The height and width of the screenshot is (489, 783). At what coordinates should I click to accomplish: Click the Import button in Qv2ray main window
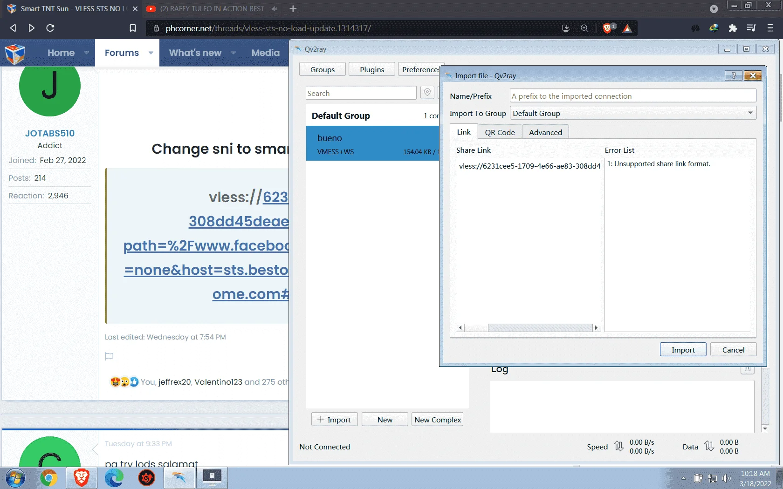pos(334,420)
